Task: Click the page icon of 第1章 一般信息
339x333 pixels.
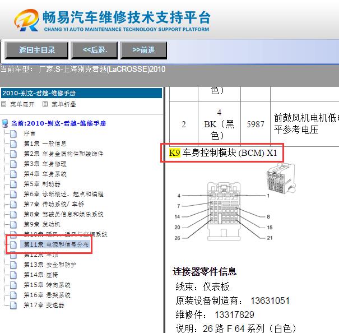Action: point(13,144)
